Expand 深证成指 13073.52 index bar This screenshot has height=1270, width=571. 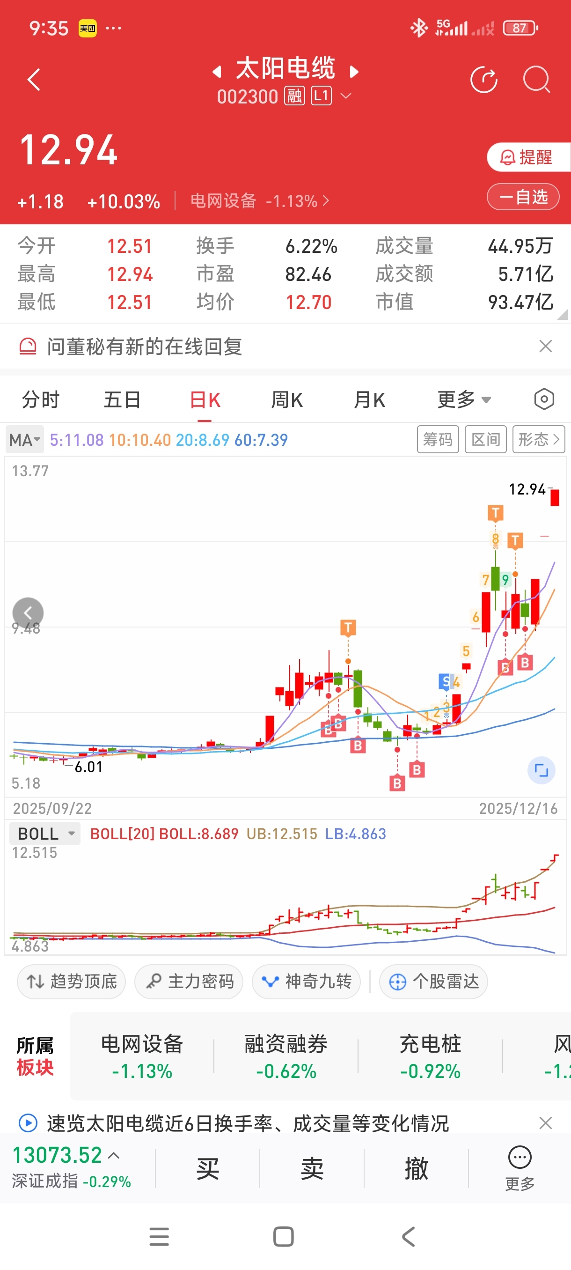coord(72,1167)
